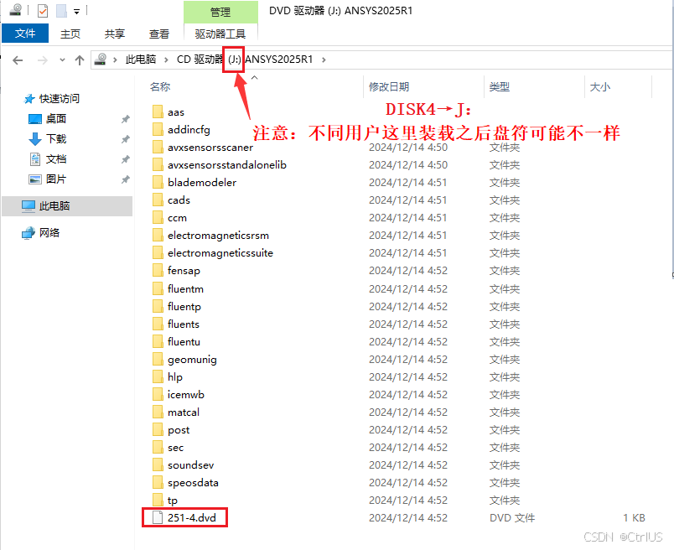Viewport: 674px width, 550px height.
Task: Select the avxsensorsscaner folder icon
Action: pos(158,147)
